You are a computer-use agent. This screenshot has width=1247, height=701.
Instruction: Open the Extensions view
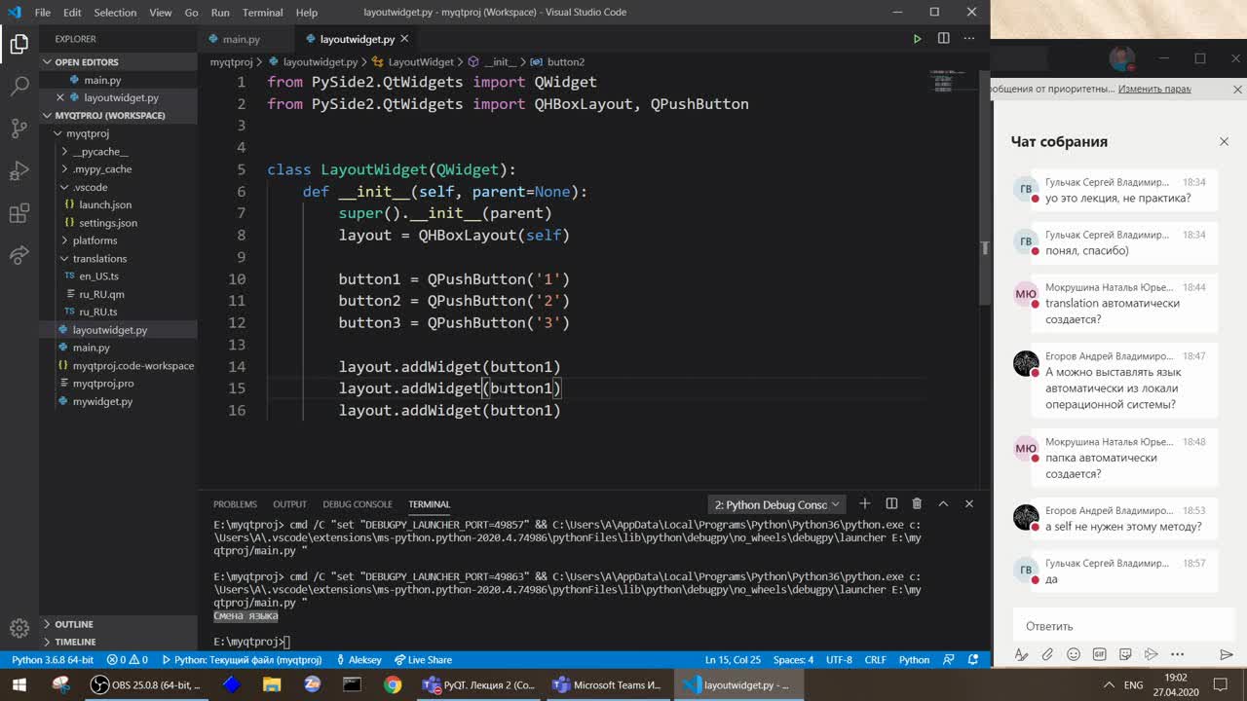(19, 213)
